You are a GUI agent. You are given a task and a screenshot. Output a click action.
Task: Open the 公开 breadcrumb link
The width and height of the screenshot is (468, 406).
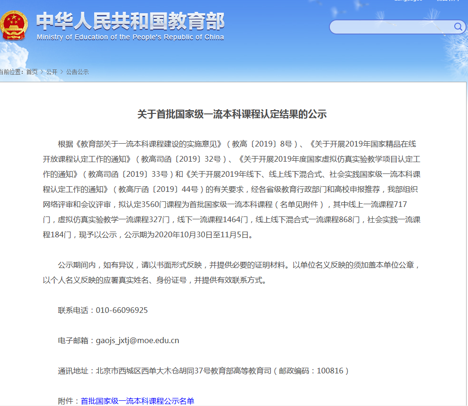52,72
